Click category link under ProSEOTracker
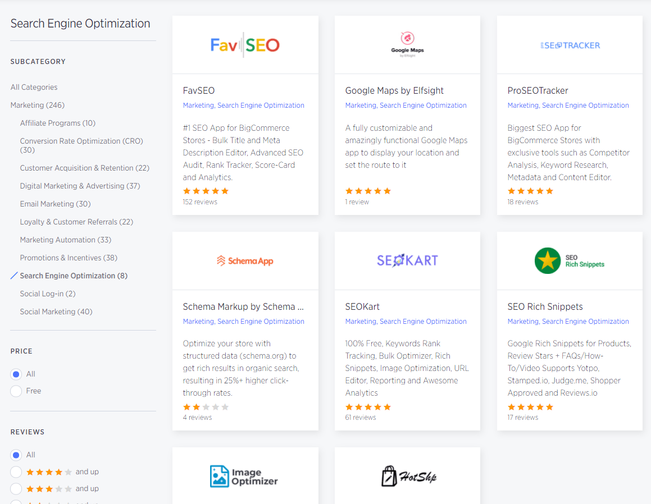Image resolution: width=651 pixels, height=504 pixels. pos(568,106)
